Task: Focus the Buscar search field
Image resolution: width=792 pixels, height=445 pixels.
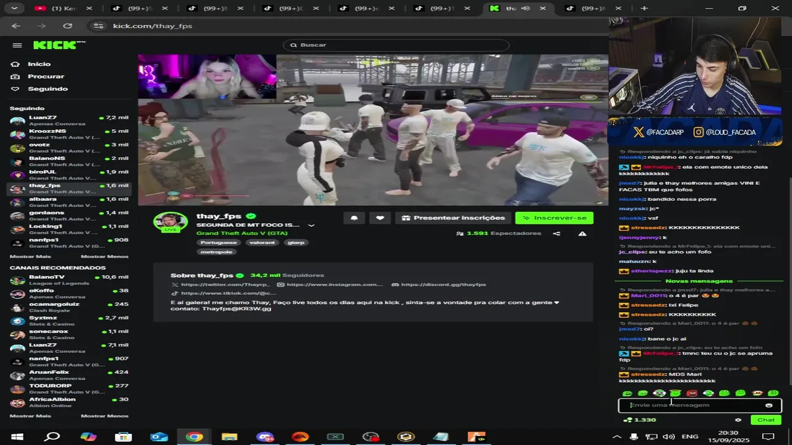Action: click(x=396, y=45)
